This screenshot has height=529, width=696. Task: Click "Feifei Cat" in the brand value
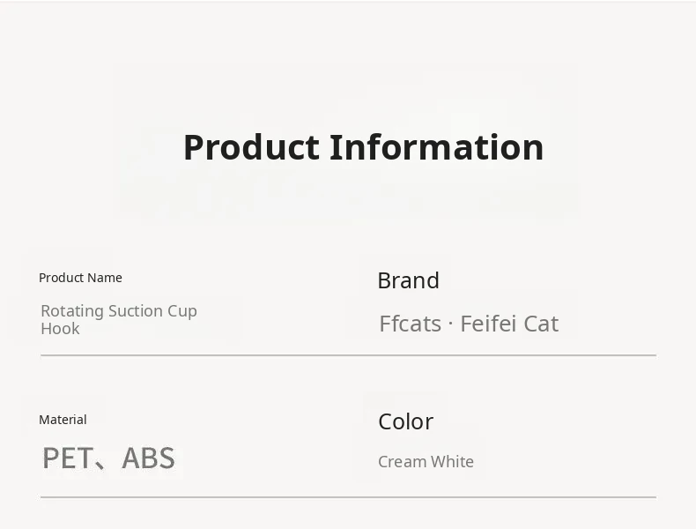click(x=509, y=324)
